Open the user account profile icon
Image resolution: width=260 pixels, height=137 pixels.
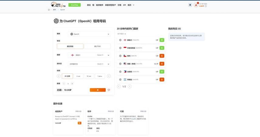click(196, 5)
